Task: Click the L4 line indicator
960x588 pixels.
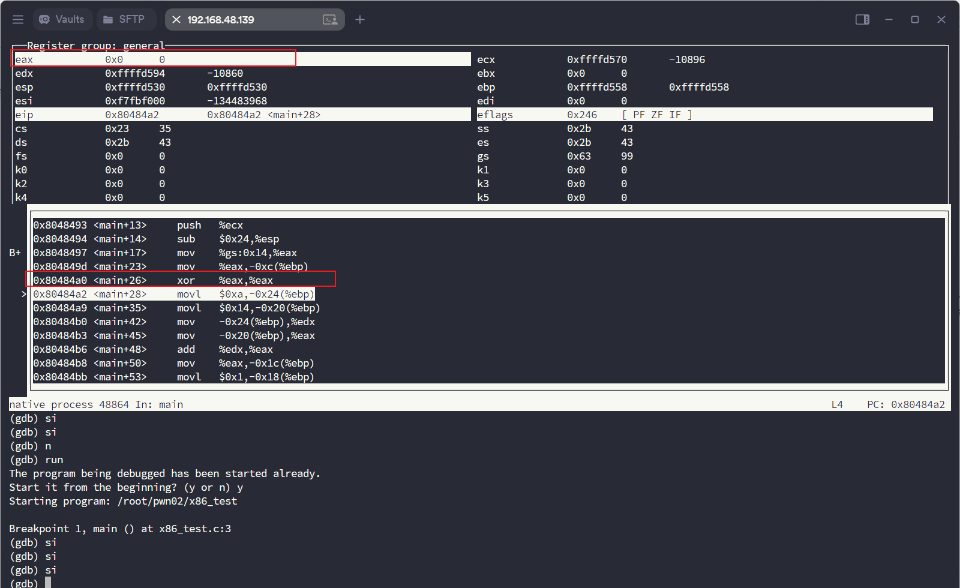Action: 837,404
